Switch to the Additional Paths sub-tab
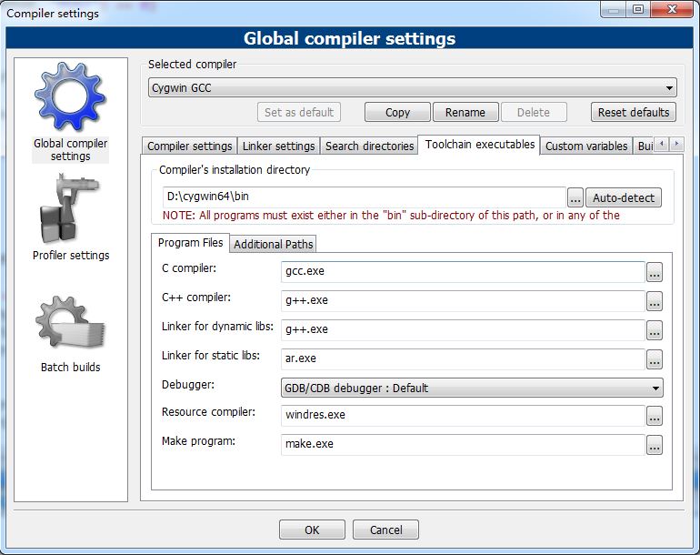700x555 pixels. click(274, 244)
